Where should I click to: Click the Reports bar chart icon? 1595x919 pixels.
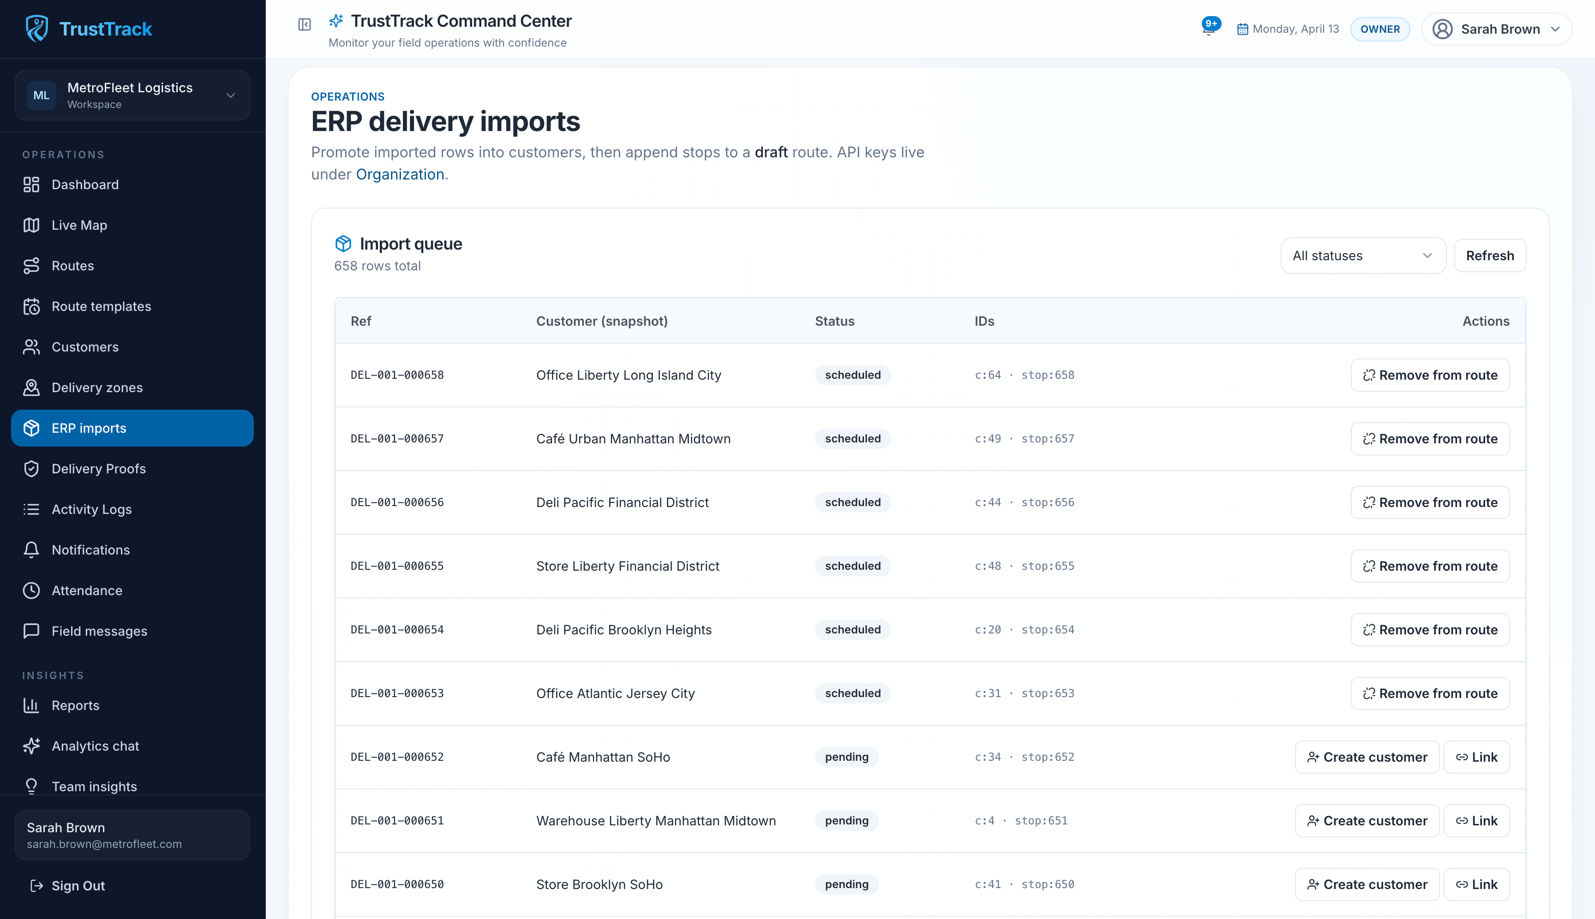pos(31,706)
